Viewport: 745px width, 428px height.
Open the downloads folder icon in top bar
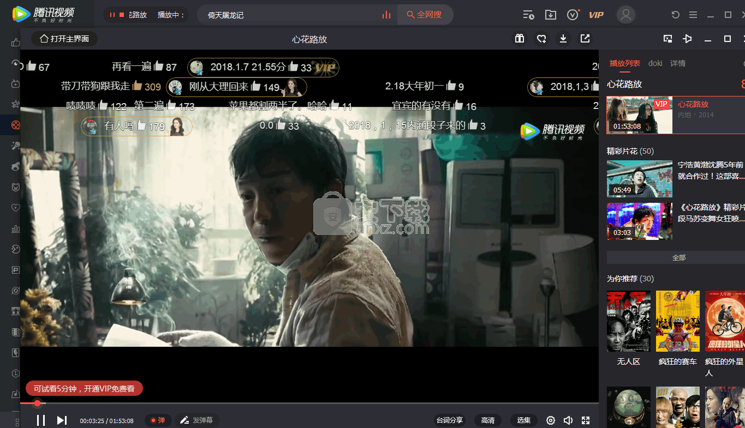click(551, 15)
